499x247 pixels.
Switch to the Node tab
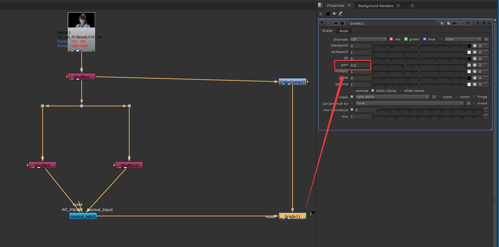coord(343,31)
